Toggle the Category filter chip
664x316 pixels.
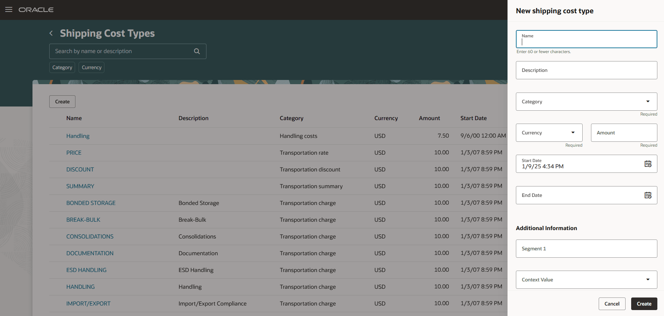[62, 67]
